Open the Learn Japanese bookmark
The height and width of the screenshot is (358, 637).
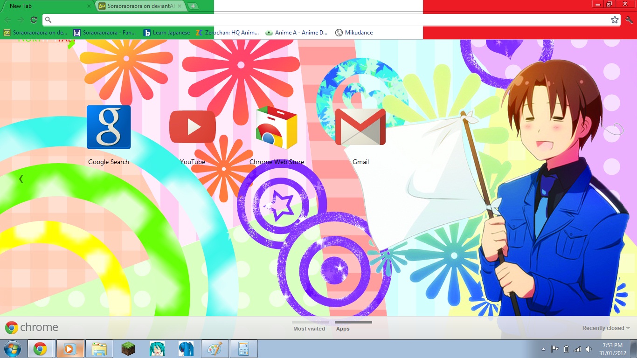point(167,33)
